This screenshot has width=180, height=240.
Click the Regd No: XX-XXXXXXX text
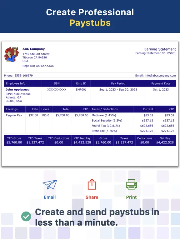tap(38, 66)
